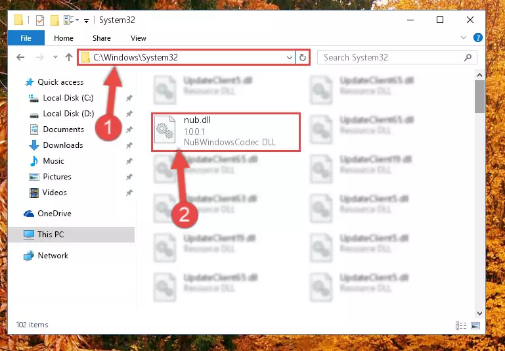505x351 pixels.
Task: Open the address bar history dropdown
Action: point(289,58)
